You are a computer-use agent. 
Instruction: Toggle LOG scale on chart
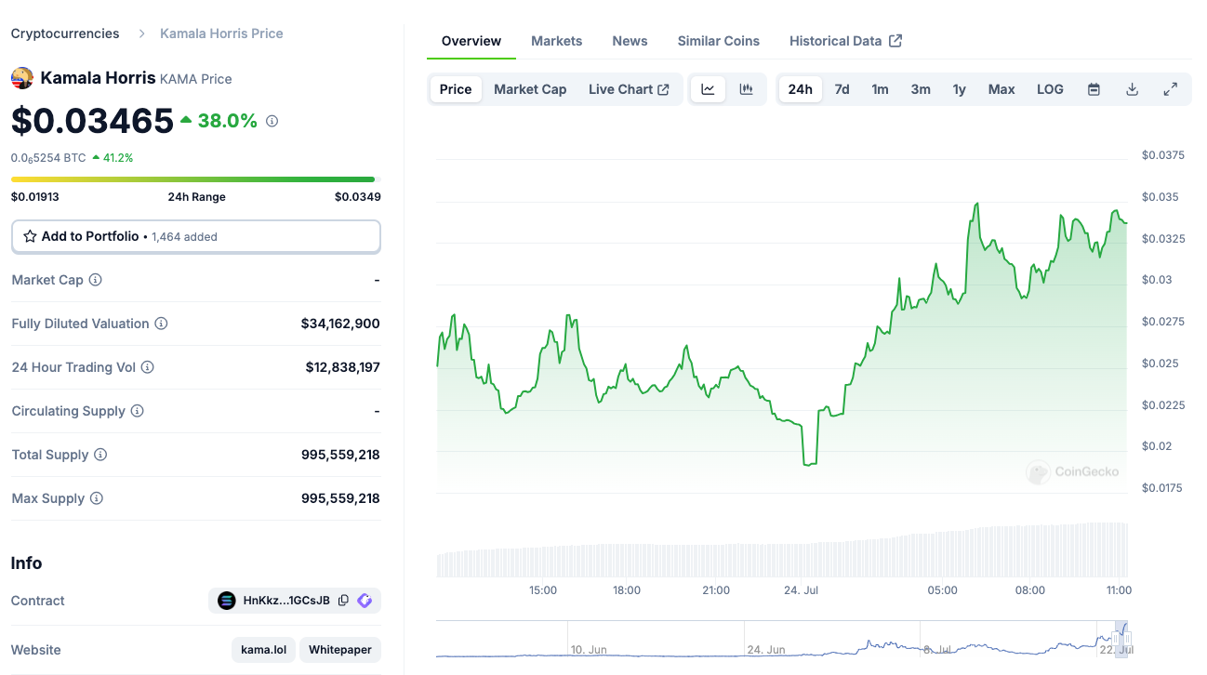(1050, 89)
